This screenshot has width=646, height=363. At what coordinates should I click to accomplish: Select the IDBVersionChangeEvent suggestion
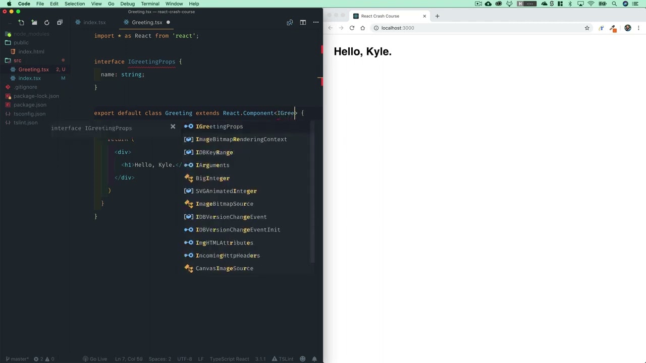point(248,217)
